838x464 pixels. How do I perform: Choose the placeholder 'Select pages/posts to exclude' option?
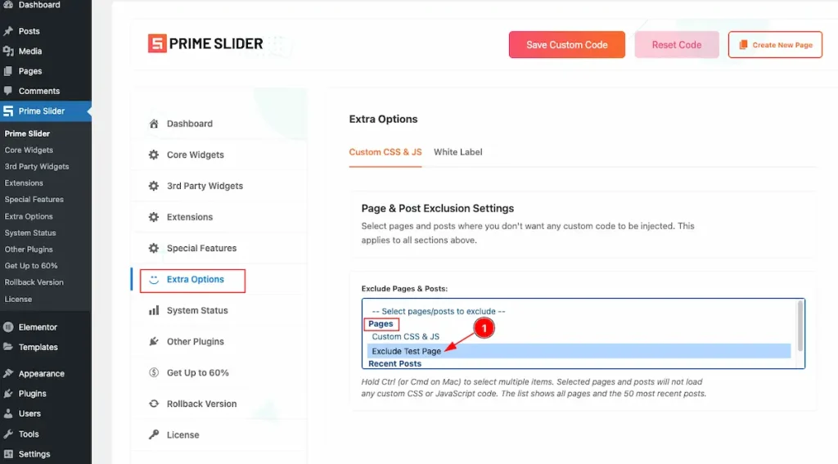click(x=438, y=312)
